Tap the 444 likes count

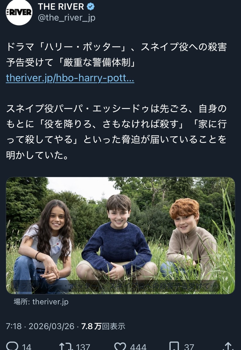coord(138,347)
